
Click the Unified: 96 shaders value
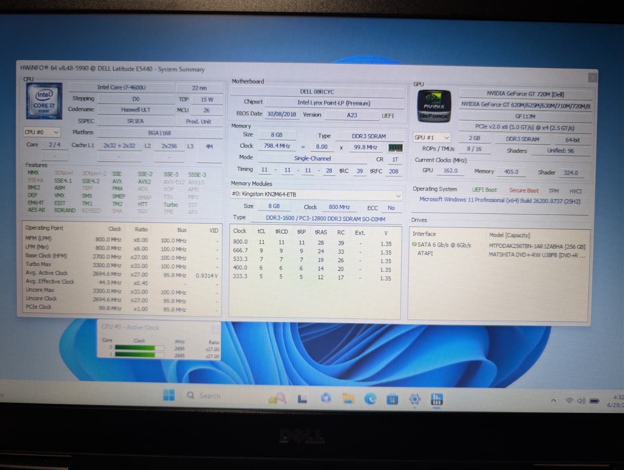[x=560, y=151]
